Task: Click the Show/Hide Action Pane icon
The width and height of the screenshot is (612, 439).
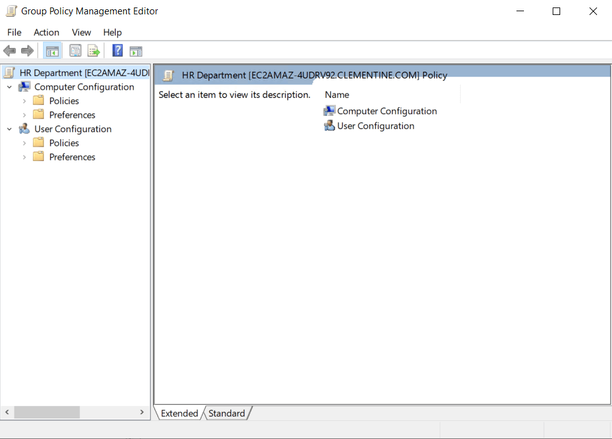Action: point(136,51)
